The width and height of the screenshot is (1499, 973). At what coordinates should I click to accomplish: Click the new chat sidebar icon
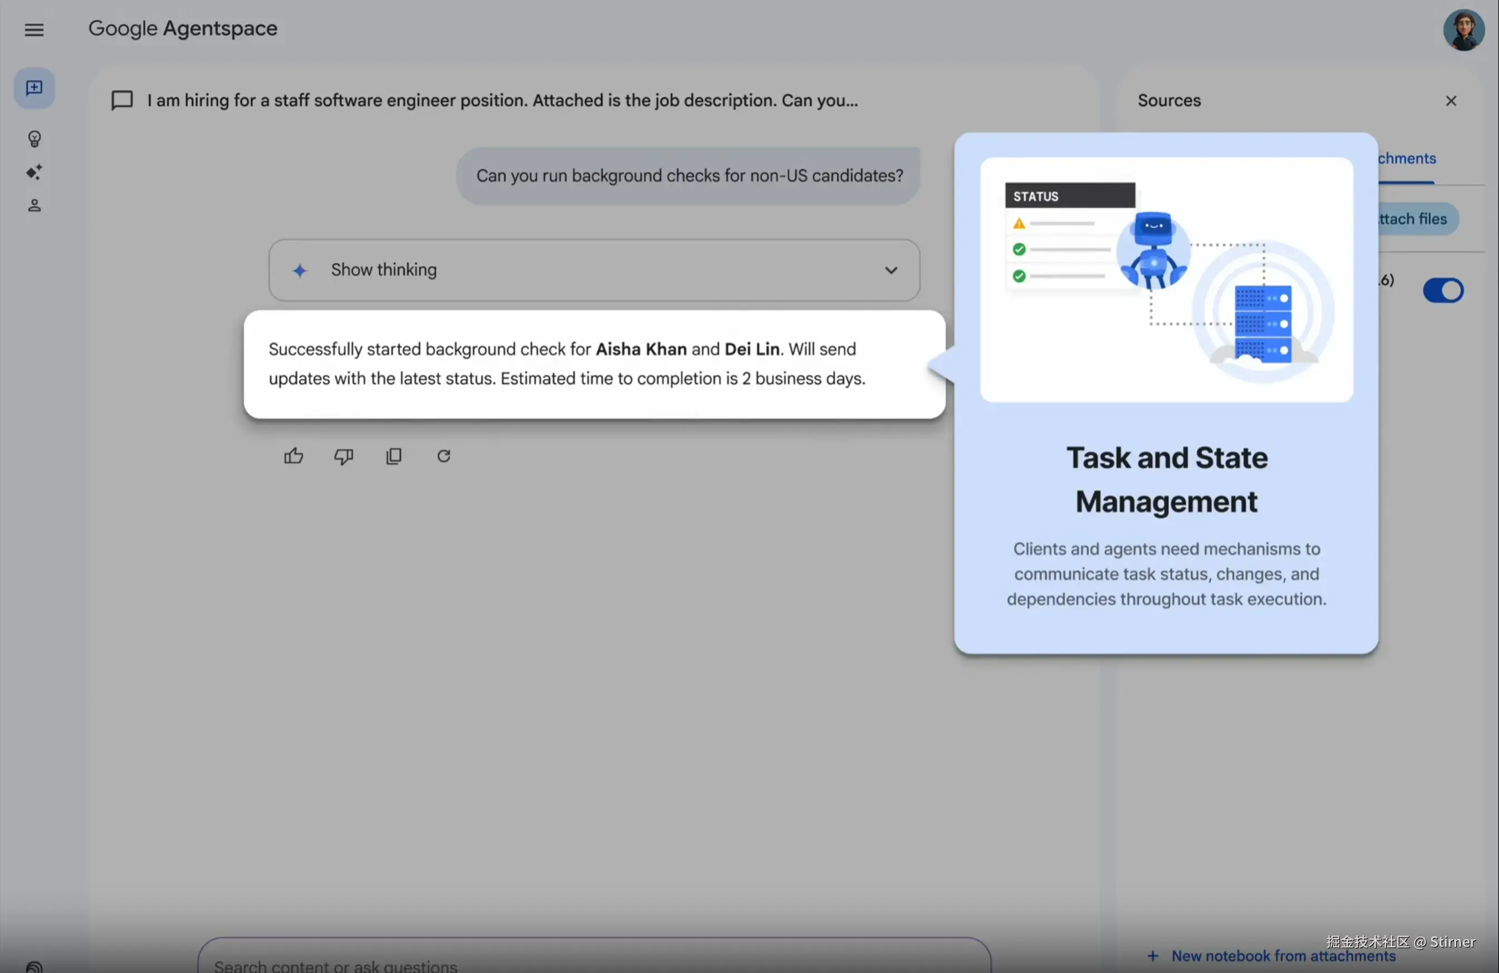click(x=34, y=88)
